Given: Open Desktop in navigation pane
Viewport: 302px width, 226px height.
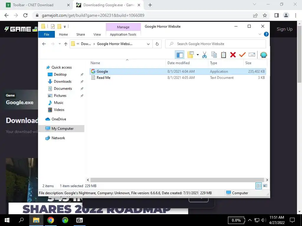Looking at the screenshot, I should (x=60, y=74).
